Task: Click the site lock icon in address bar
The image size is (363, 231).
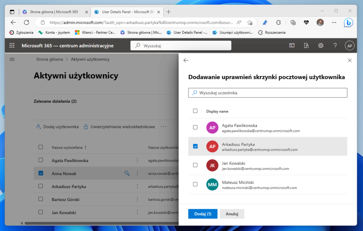Action: pos(42,23)
